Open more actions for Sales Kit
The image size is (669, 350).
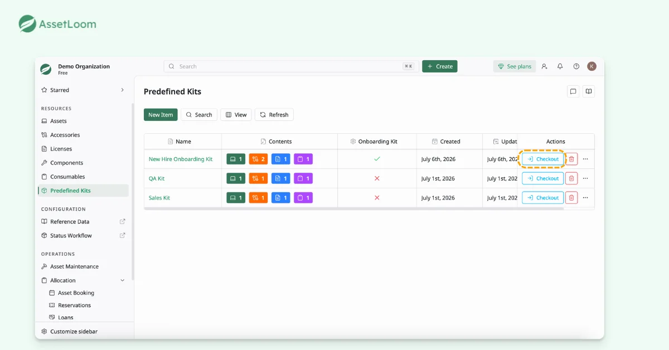click(x=585, y=198)
